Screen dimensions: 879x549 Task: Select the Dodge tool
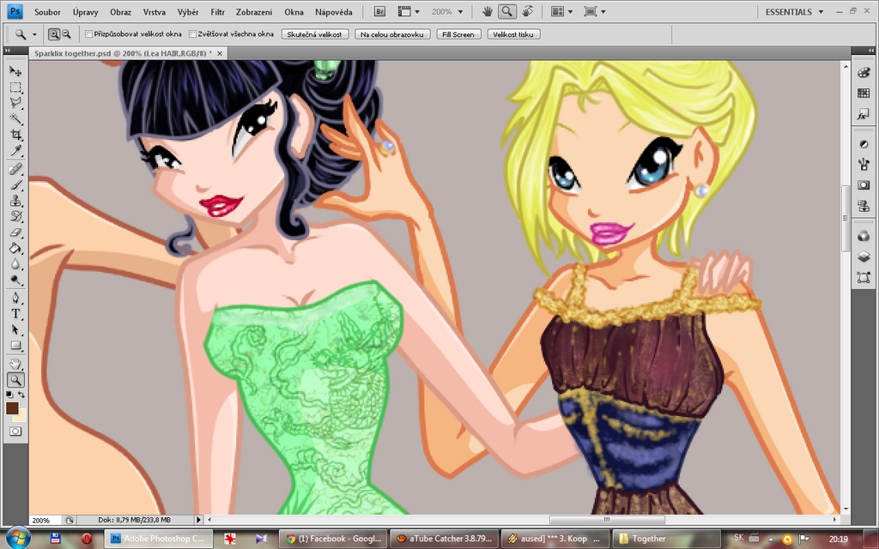coord(15,280)
